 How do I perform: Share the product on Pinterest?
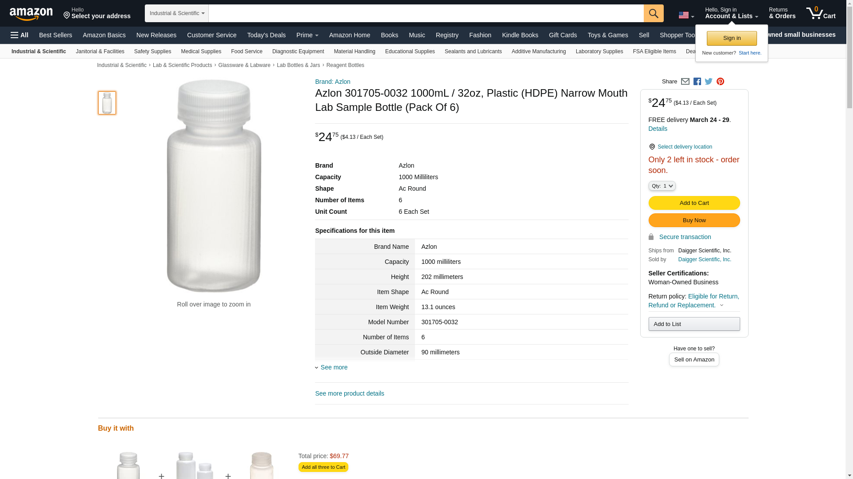tap(720, 82)
